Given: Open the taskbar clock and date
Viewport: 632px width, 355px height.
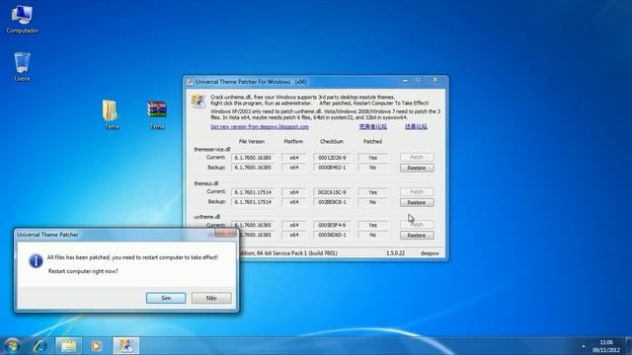Looking at the screenshot, I should pyautogui.click(x=605, y=346).
